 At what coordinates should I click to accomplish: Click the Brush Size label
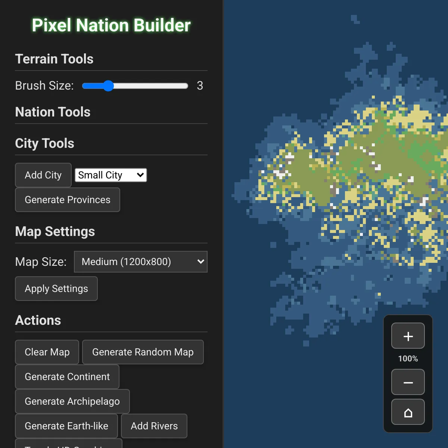pyautogui.click(x=44, y=85)
